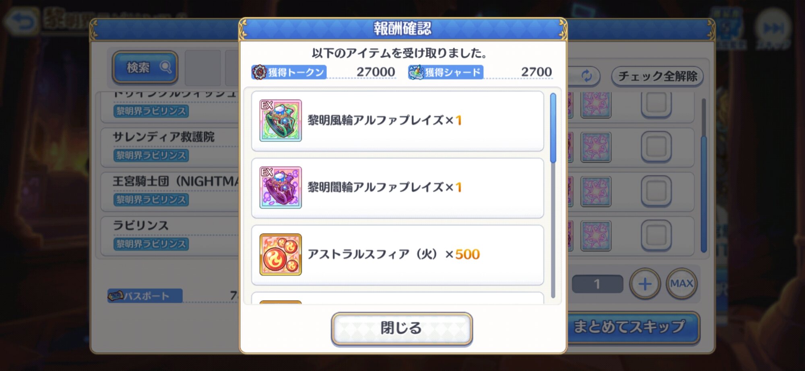Click the 黎明闇輪アルファブレイズ purple ring icon

(281, 188)
